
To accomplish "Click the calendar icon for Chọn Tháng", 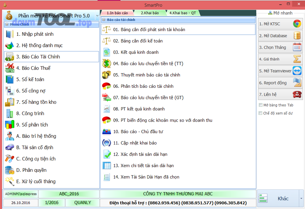I will [x=297, y=47].
